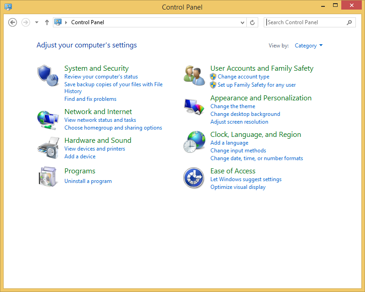Open the System and Security heading
The width and height of the screenshot is (365, 292).
coord(96,68)
